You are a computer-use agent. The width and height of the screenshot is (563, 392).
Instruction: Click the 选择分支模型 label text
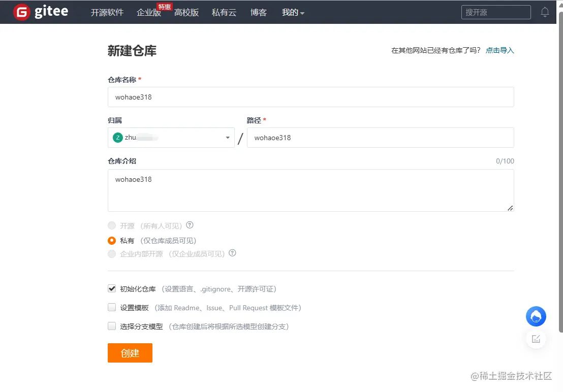pyautogui.click(x=141, y=326)
